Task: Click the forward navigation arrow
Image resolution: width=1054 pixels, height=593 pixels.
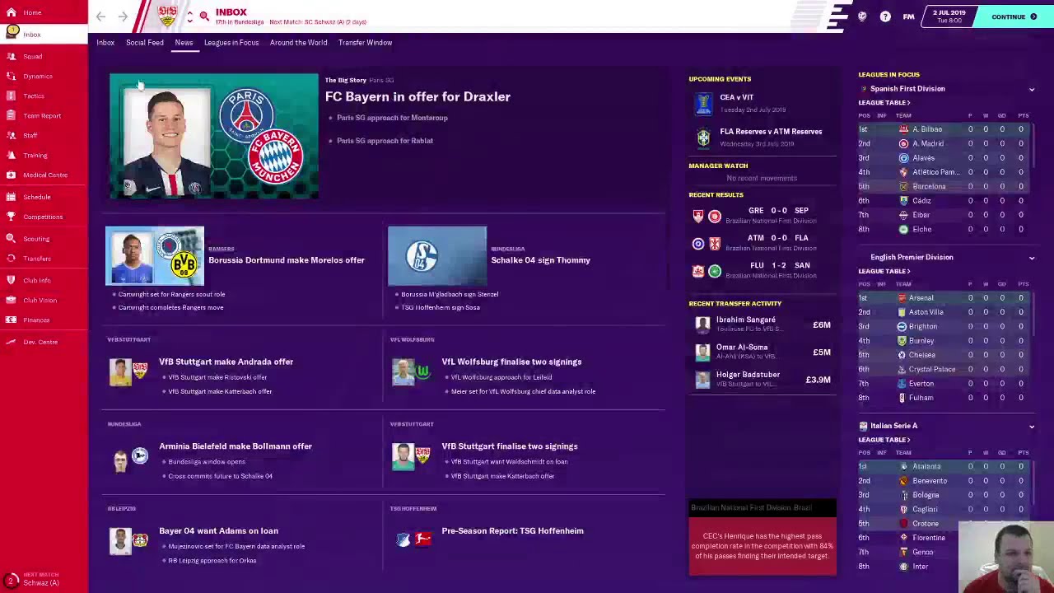Action: (x=123, y=16)
